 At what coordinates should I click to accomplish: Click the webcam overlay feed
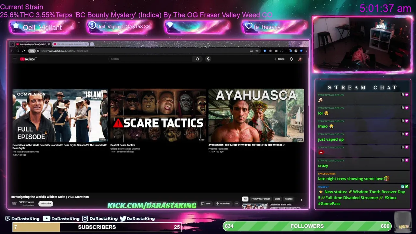click(362, 45)
